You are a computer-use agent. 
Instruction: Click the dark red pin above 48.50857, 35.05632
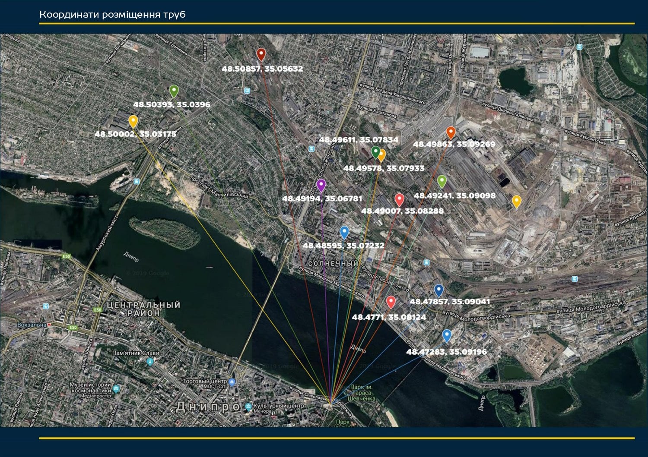tap(260, 54)
